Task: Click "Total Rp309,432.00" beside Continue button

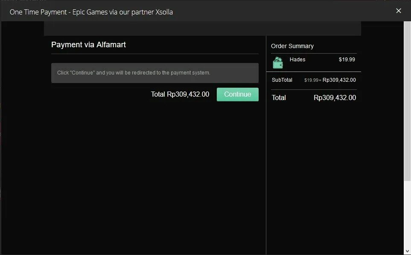Action: (x=180, y=94)
